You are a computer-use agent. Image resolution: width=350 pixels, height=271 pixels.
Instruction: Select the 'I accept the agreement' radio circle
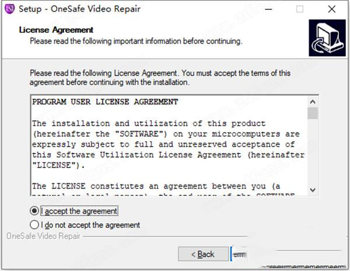click(34, 211)
